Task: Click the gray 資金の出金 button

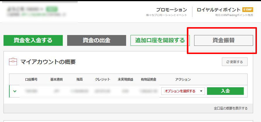Action: pyautogui.click(x=96, y=40)
